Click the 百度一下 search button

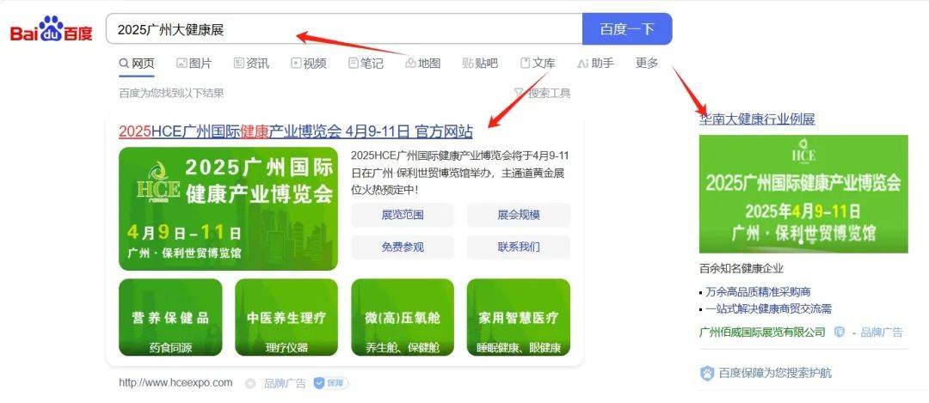point(627,29)
